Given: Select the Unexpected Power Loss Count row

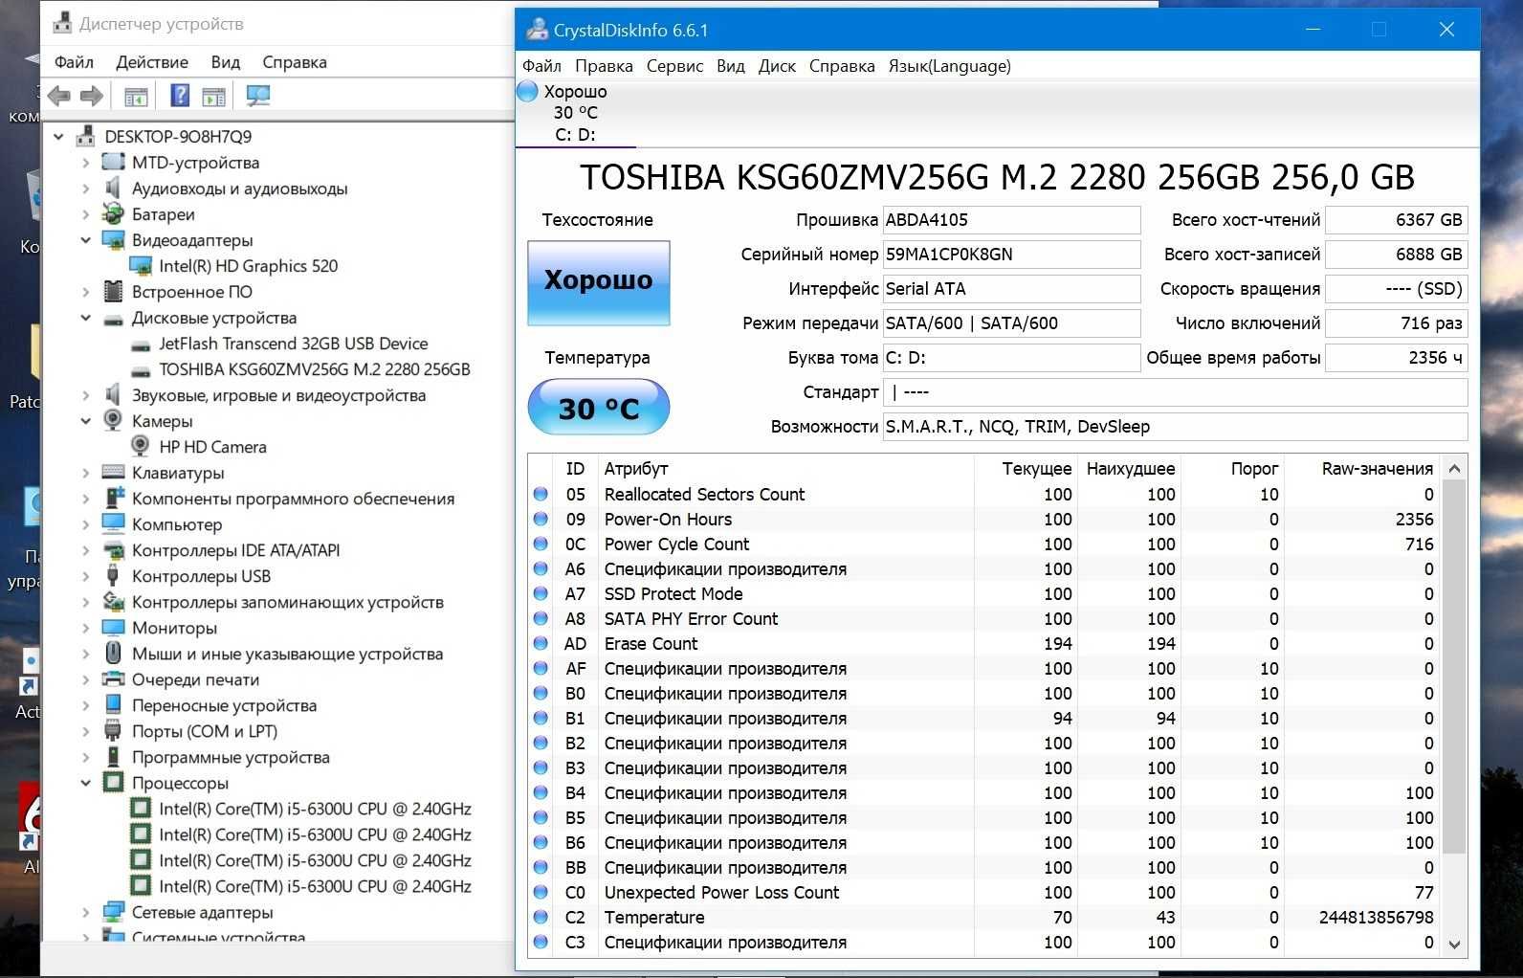Looking at the screenshot, I should 985,893.
